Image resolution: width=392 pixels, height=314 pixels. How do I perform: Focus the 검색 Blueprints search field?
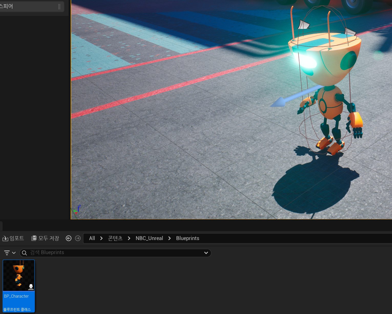point(115,253)
